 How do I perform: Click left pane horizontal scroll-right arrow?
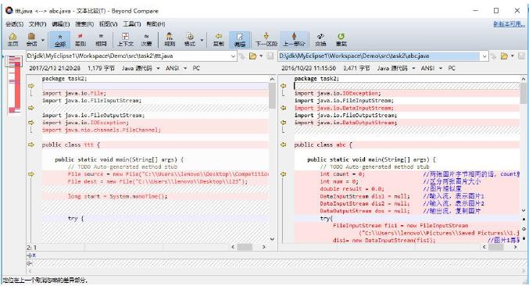[264, 247]
